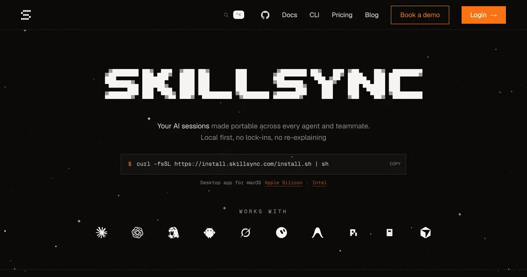Click the 'Your AI sessions' tagline text
527x277 pixels.
tap(183, 126)
